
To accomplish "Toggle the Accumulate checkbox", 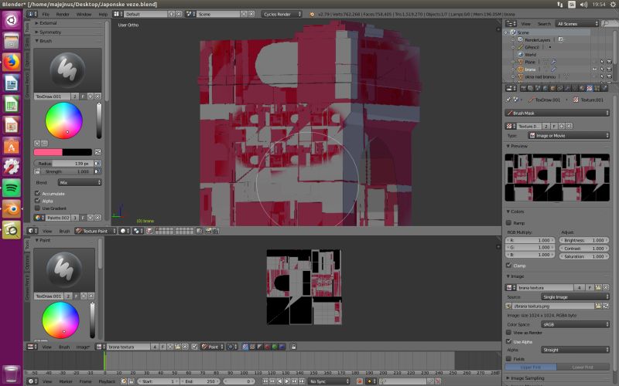I will click(37, 194).
